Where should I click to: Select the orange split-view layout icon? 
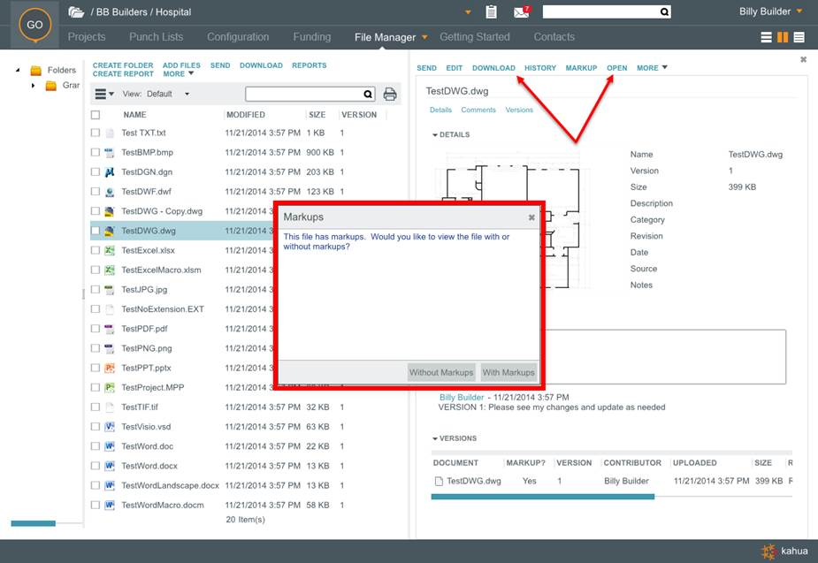click(x=783, y=37)
